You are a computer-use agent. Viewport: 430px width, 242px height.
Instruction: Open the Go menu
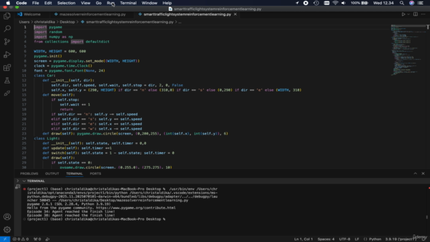[99, 3]
